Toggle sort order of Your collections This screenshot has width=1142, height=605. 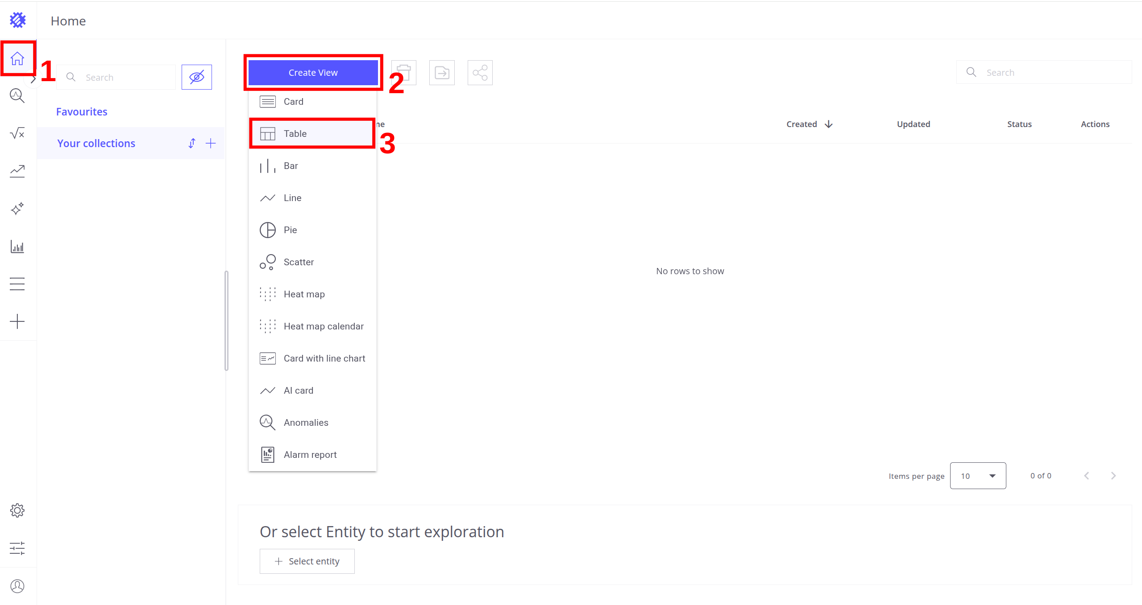tap(192, 143)
